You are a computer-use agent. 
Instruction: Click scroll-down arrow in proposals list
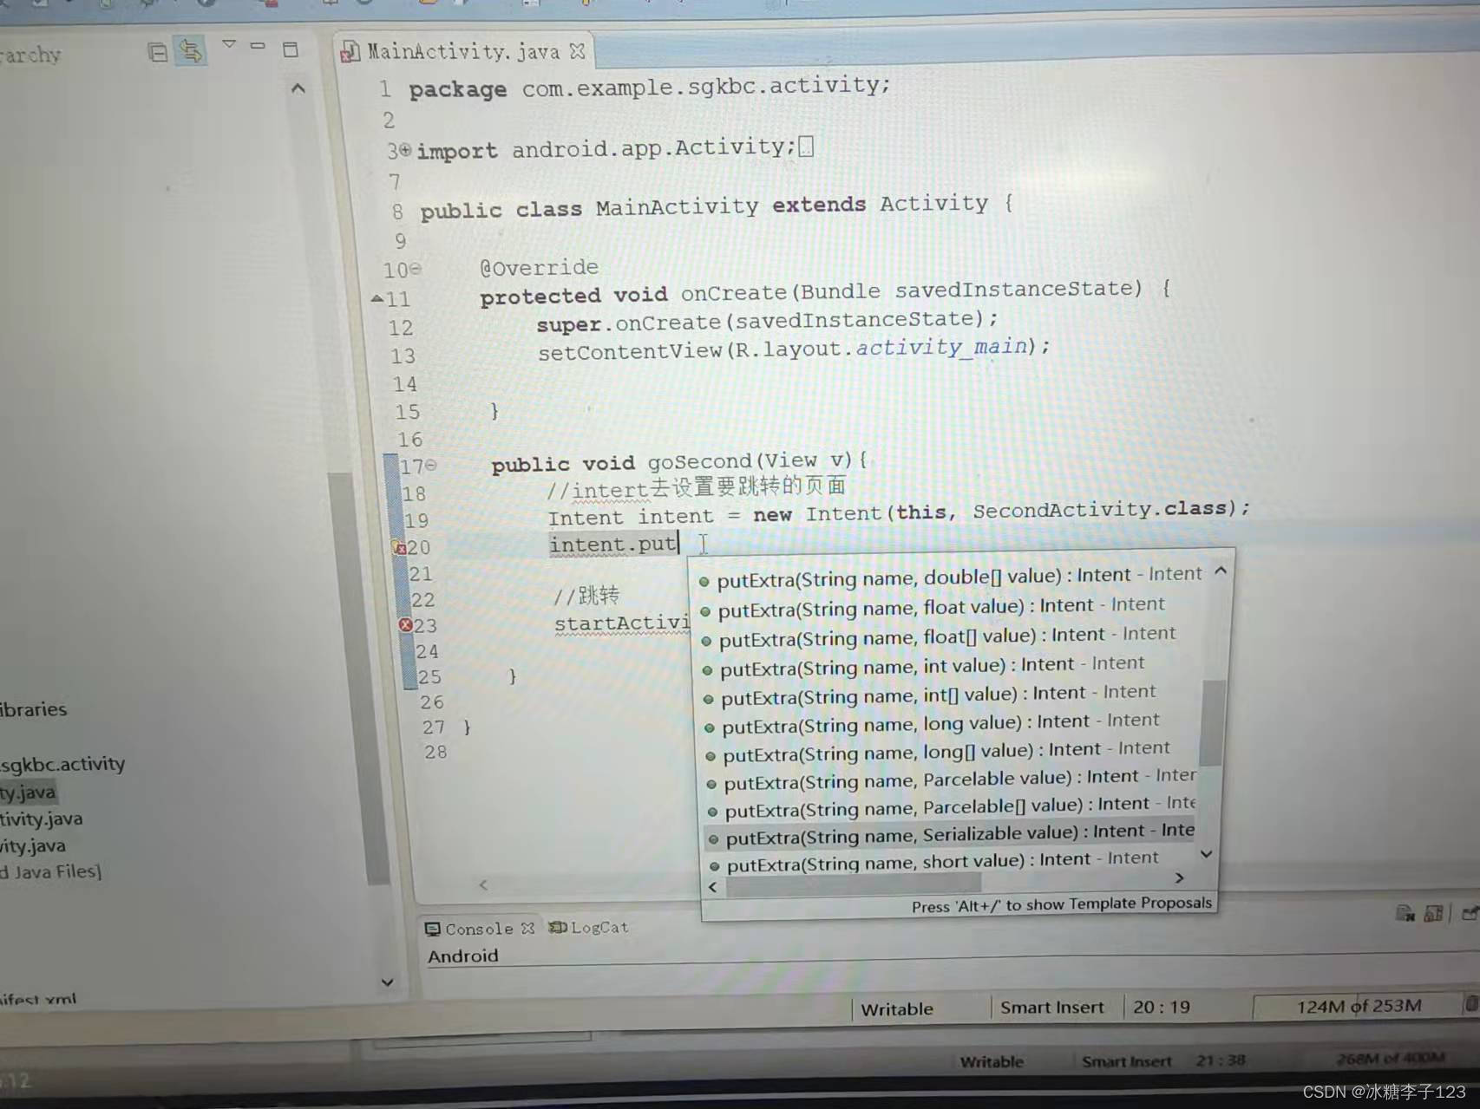(x=1206, y=855)
